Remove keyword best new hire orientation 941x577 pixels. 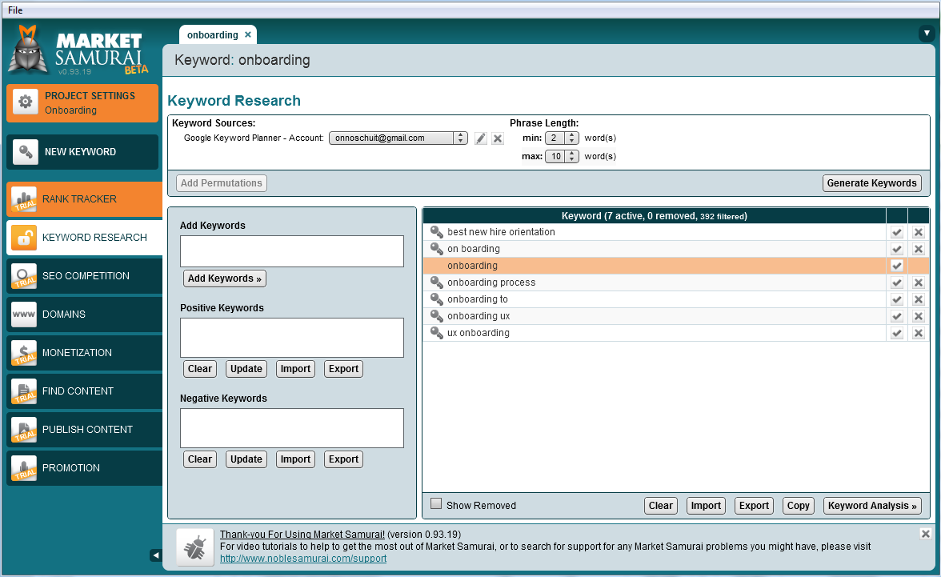919,232
